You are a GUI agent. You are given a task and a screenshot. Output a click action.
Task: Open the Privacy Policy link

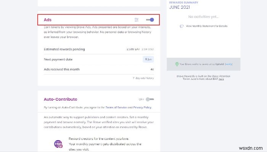[142, 108]
